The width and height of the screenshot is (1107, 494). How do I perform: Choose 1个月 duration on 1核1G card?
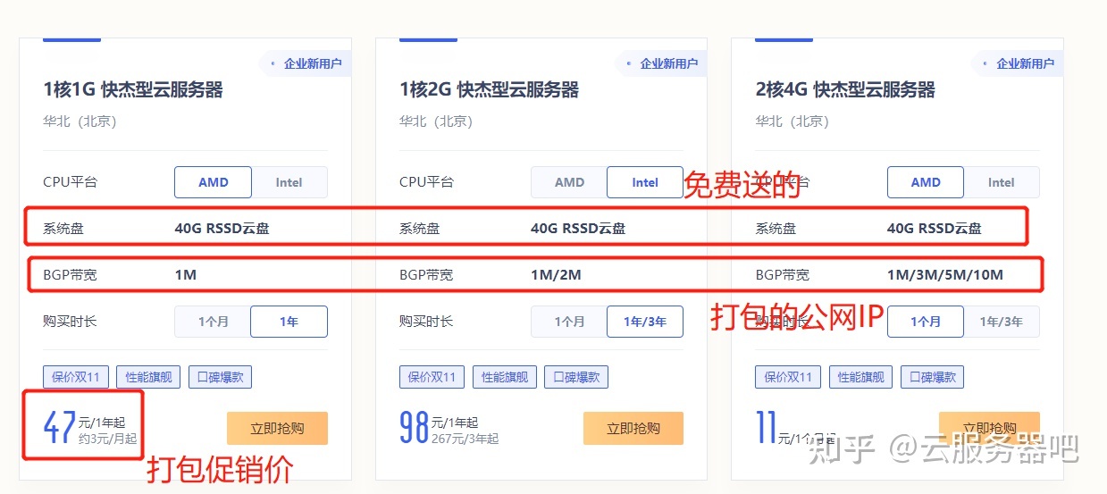[213, 322]
